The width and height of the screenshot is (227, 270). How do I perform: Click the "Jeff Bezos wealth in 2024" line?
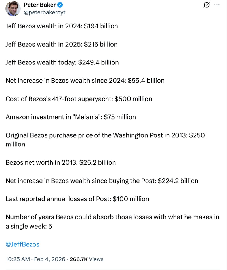[62, 26]
